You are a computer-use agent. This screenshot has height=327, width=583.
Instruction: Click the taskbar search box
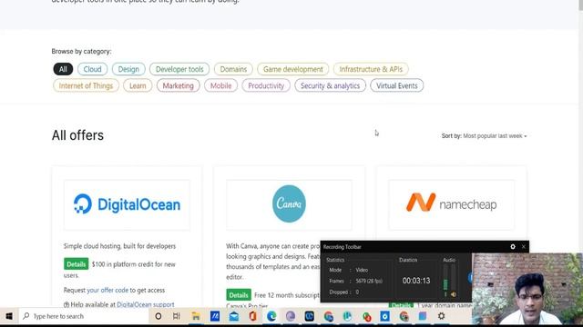(84, 316)
